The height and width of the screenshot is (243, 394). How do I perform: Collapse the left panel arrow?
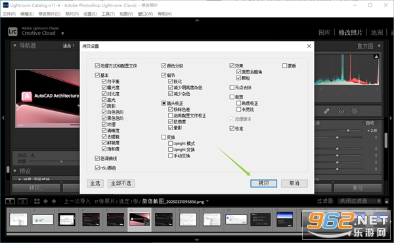pos(3,118)
